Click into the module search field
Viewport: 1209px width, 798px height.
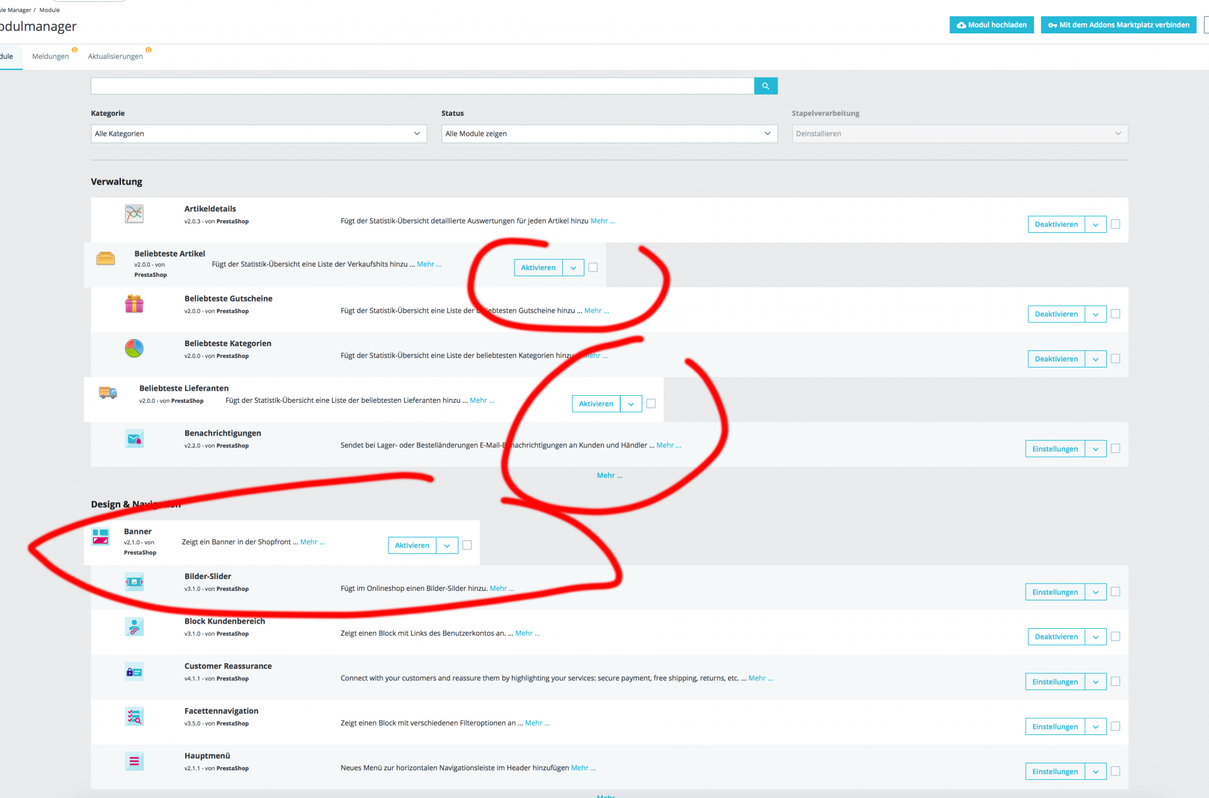pyautogui.click(x=422, y=86)
